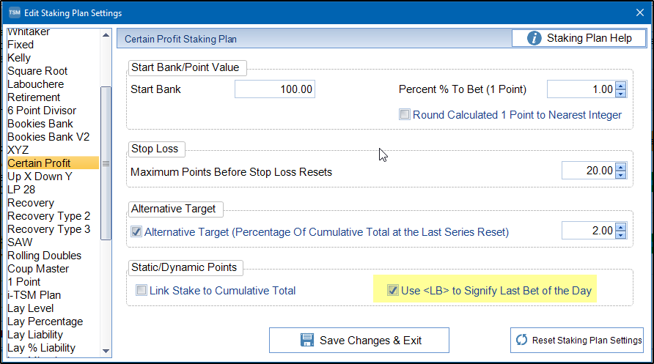Close the Edit Staking Plan Settings window
The width and height of the screenshot is (654, 364).
point(639,12)
